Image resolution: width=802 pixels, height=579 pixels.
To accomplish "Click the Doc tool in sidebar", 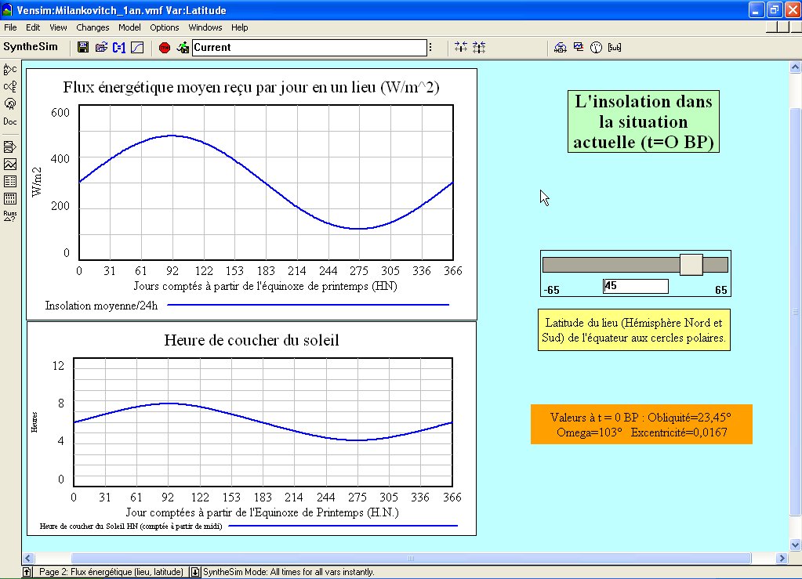I will (10, 121).
